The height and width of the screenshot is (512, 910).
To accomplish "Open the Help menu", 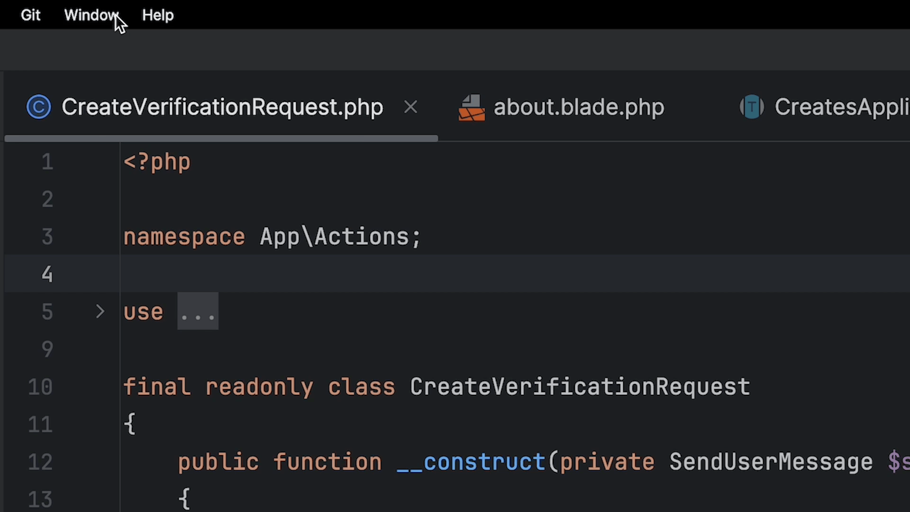I will click(x=158, y=15).
